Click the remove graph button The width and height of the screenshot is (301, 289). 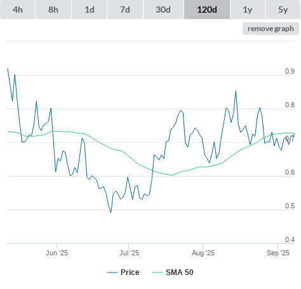pos(271,29)
